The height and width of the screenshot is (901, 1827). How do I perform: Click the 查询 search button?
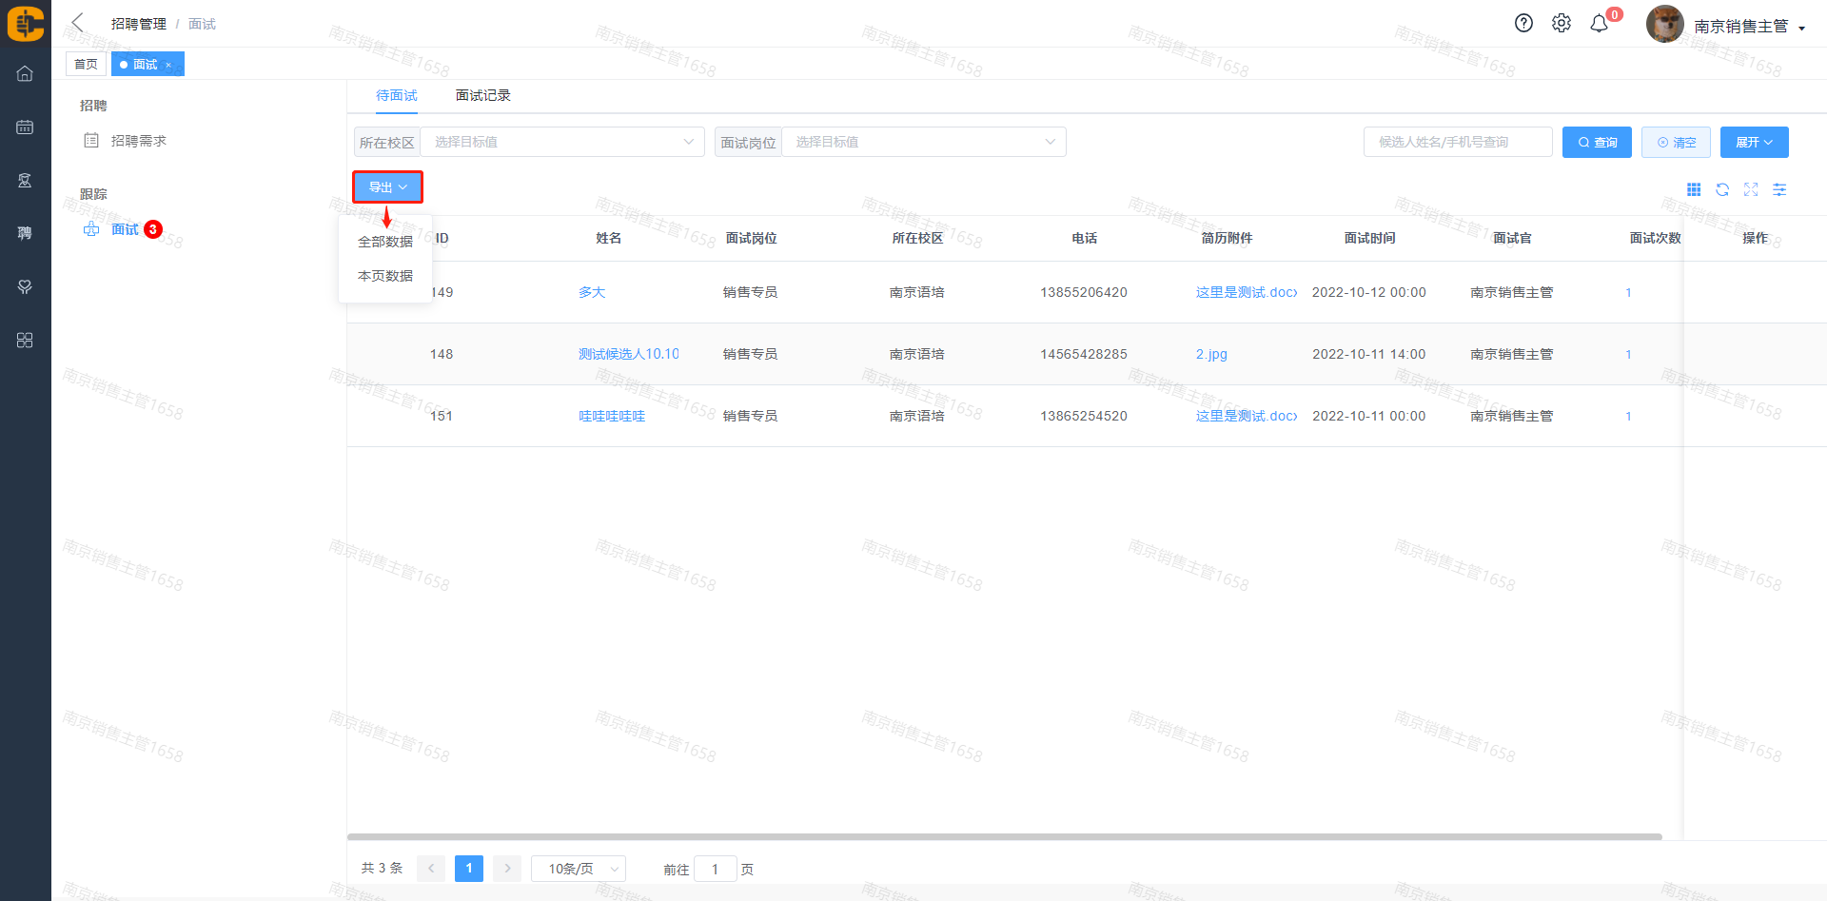[1597, 142]
